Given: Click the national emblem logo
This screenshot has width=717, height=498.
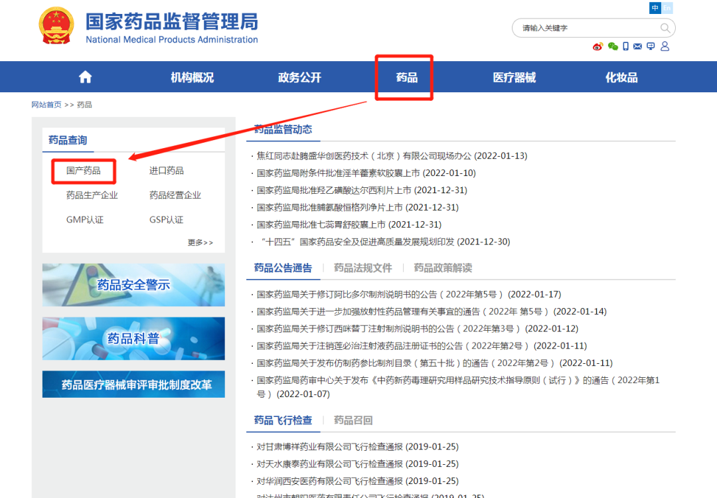Looking at the screenshot, I should [x=56, y=26].
